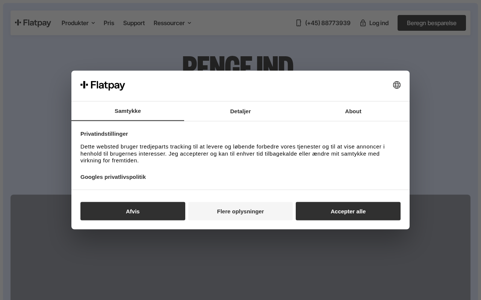
Task: Go to the Support page
Action: click(x=134, y=23)
